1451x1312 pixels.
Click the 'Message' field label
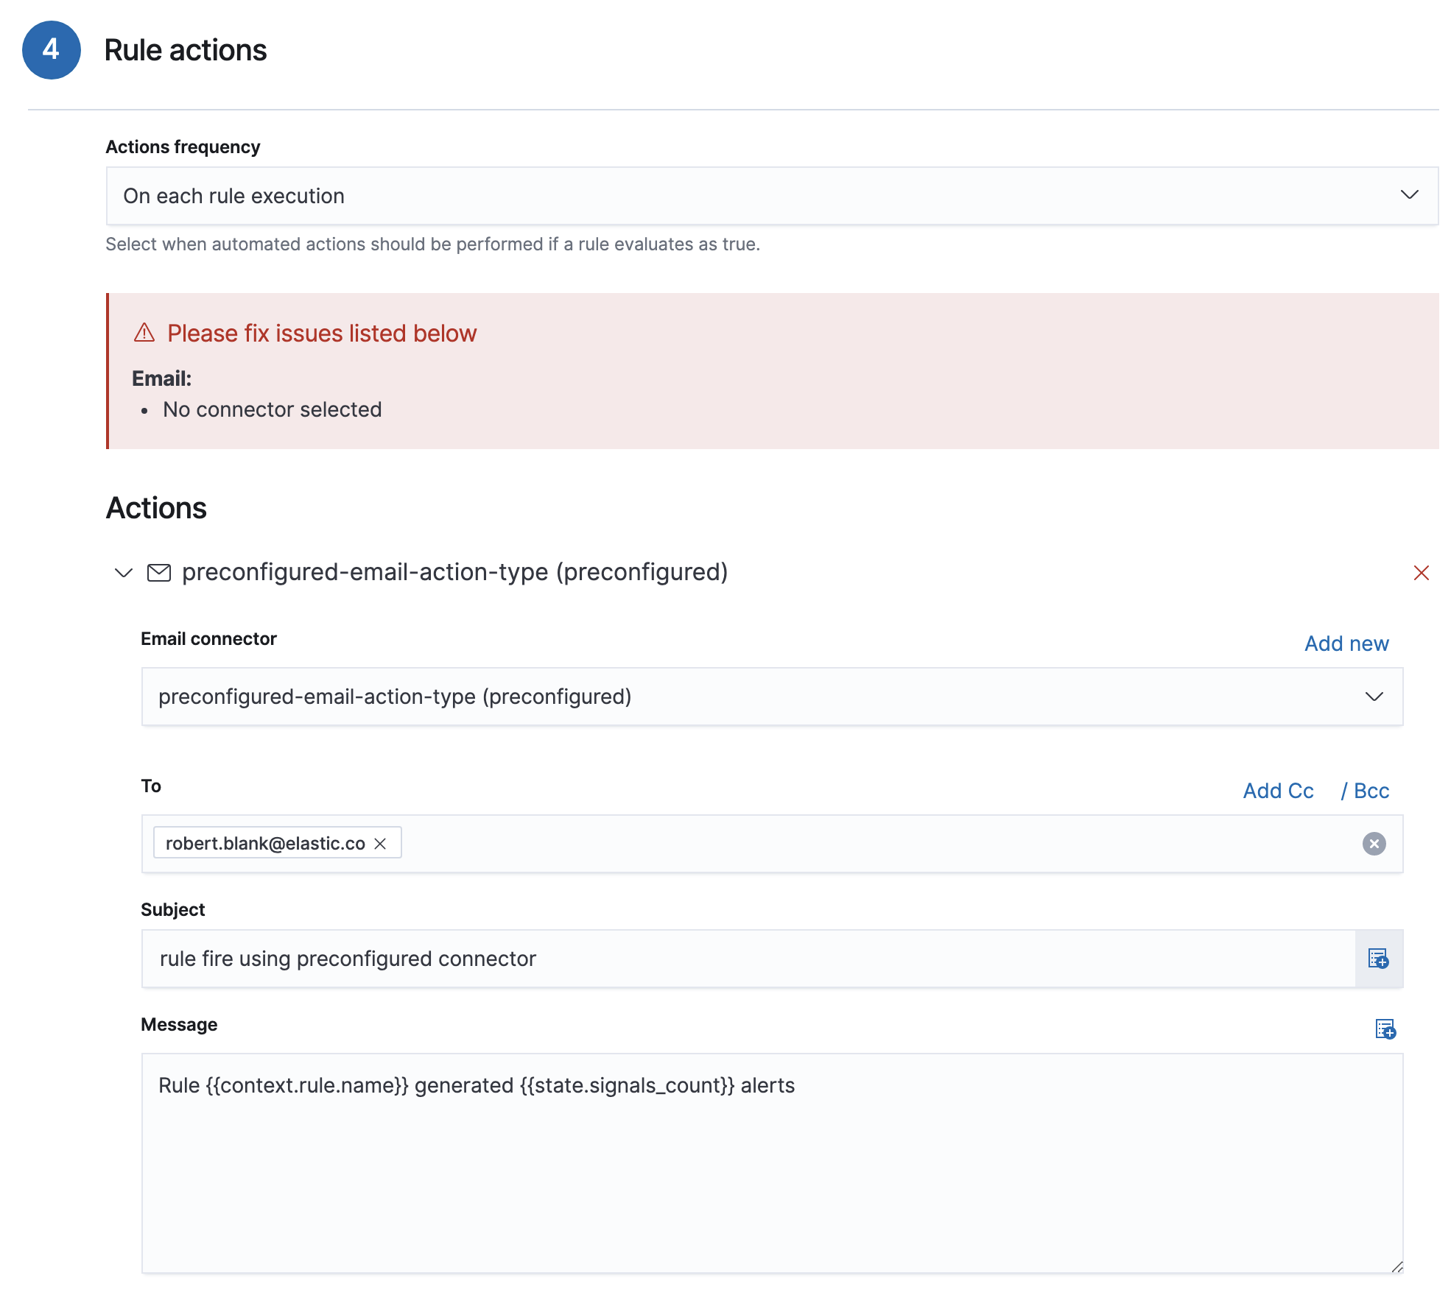pos(179,1025)
